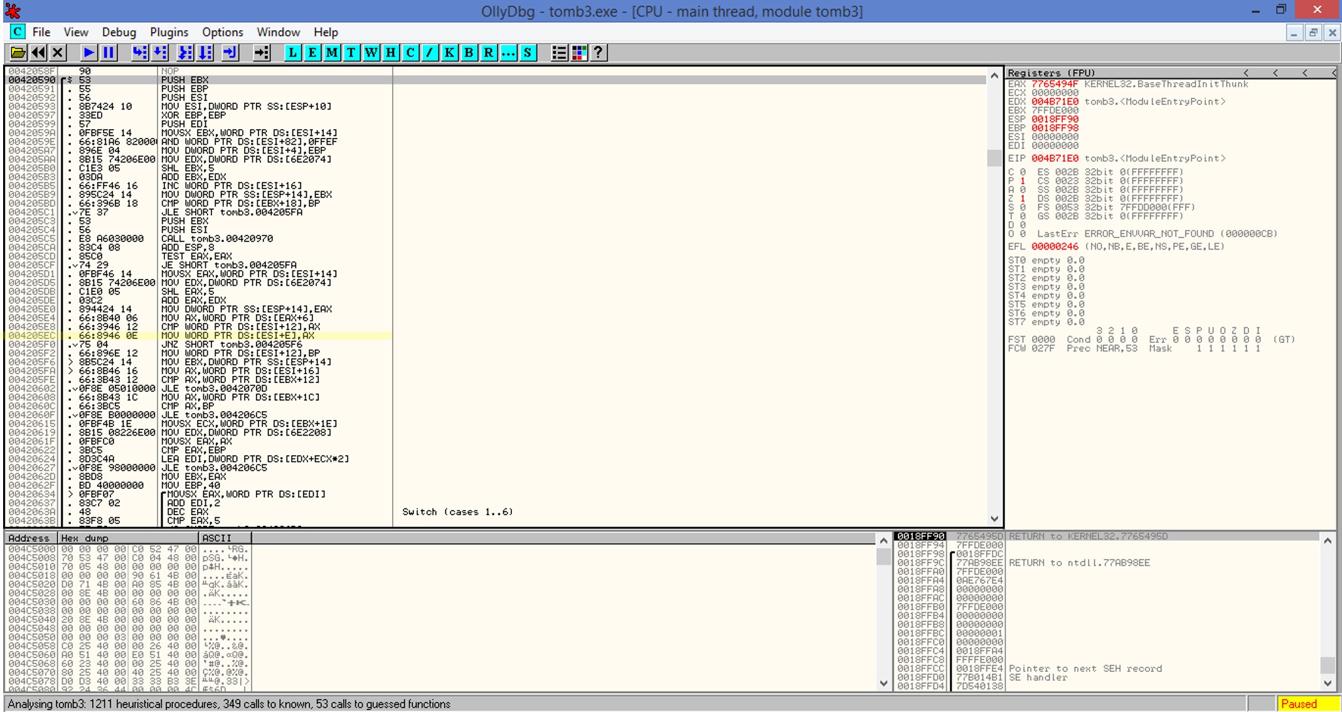
Task: Select the MOV EBP,40 instruction line
Action: 191,485
